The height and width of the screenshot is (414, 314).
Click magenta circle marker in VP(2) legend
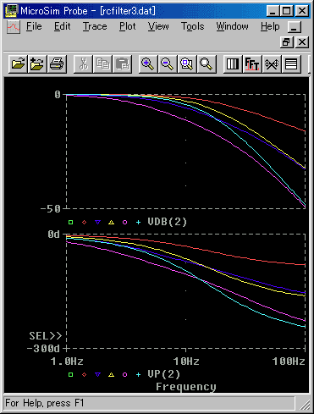tap(124, 375)
